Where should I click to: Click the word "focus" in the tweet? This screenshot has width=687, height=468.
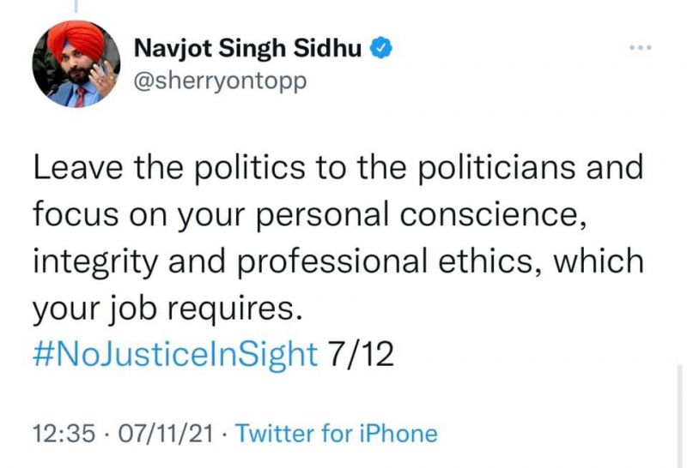click(x=70, y=214)
